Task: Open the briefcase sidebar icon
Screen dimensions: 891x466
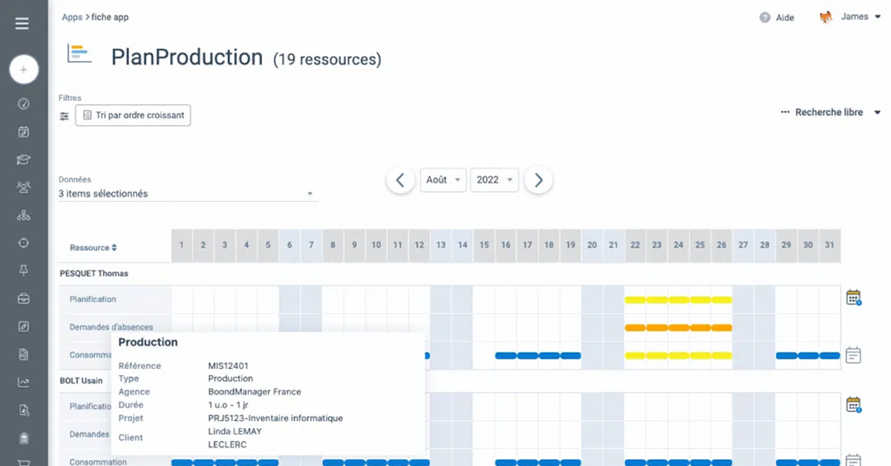Action: 24,299
